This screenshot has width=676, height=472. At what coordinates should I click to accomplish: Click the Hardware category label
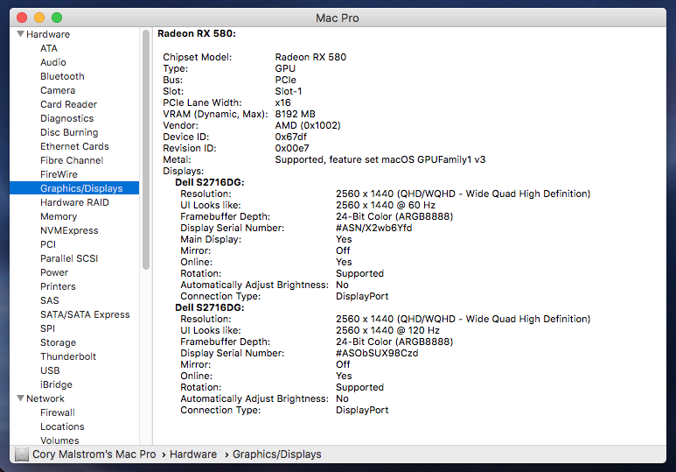[x=48, y=34]
